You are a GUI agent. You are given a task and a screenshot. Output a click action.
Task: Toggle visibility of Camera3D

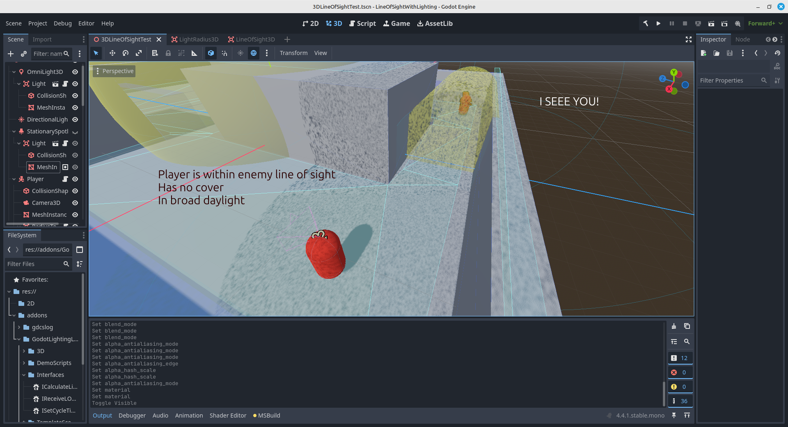coord(75,203)
